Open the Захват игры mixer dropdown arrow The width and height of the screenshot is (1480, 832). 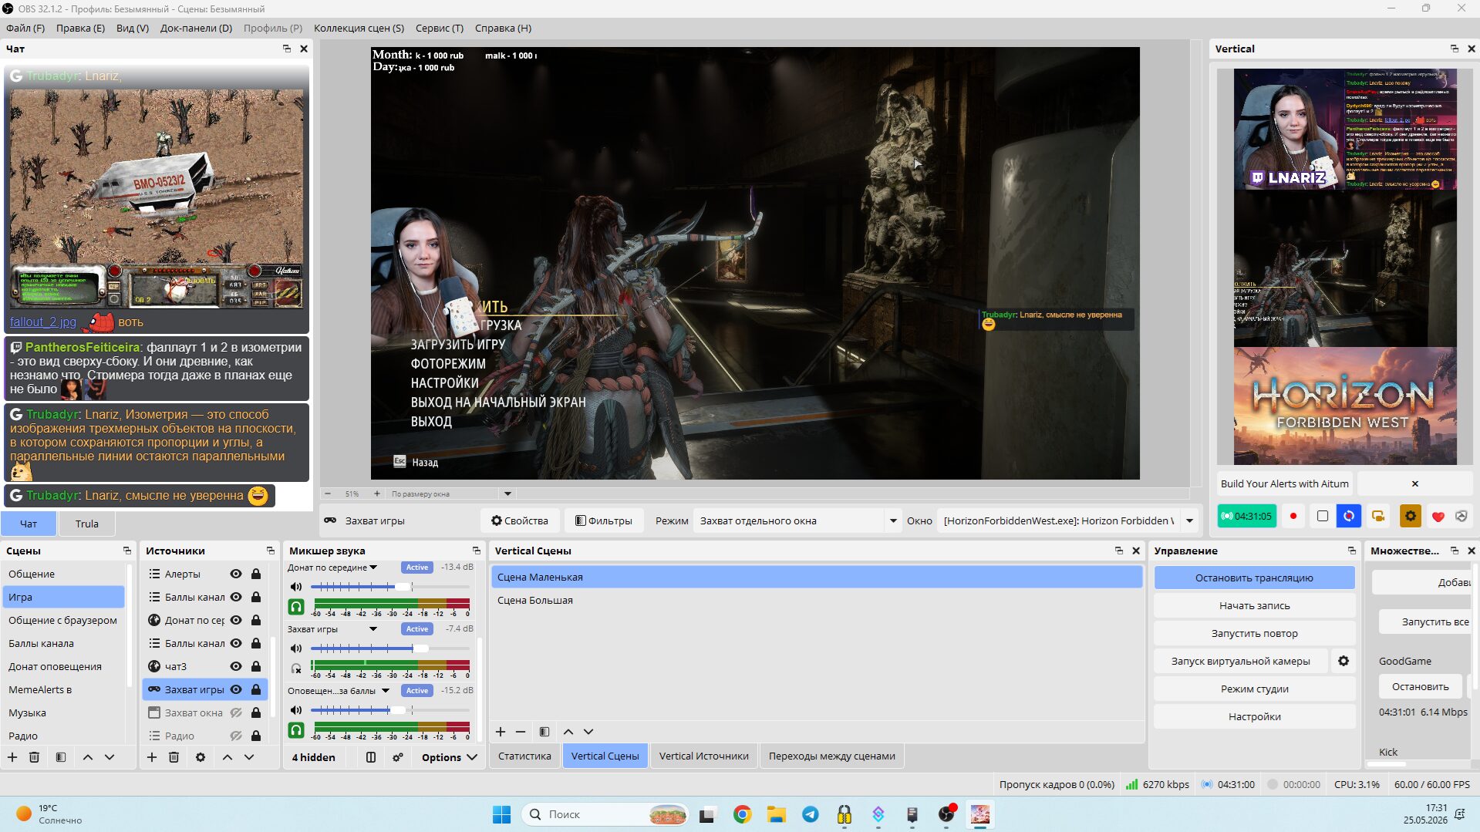373,629
